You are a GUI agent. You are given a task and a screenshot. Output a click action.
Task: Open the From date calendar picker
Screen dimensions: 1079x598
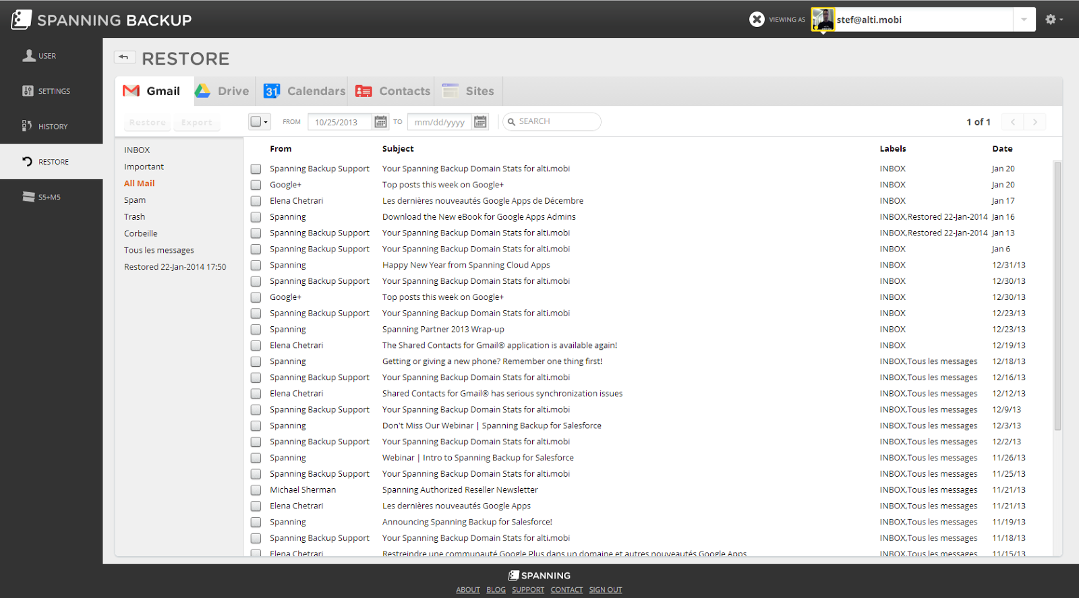[x=381, y=122]
